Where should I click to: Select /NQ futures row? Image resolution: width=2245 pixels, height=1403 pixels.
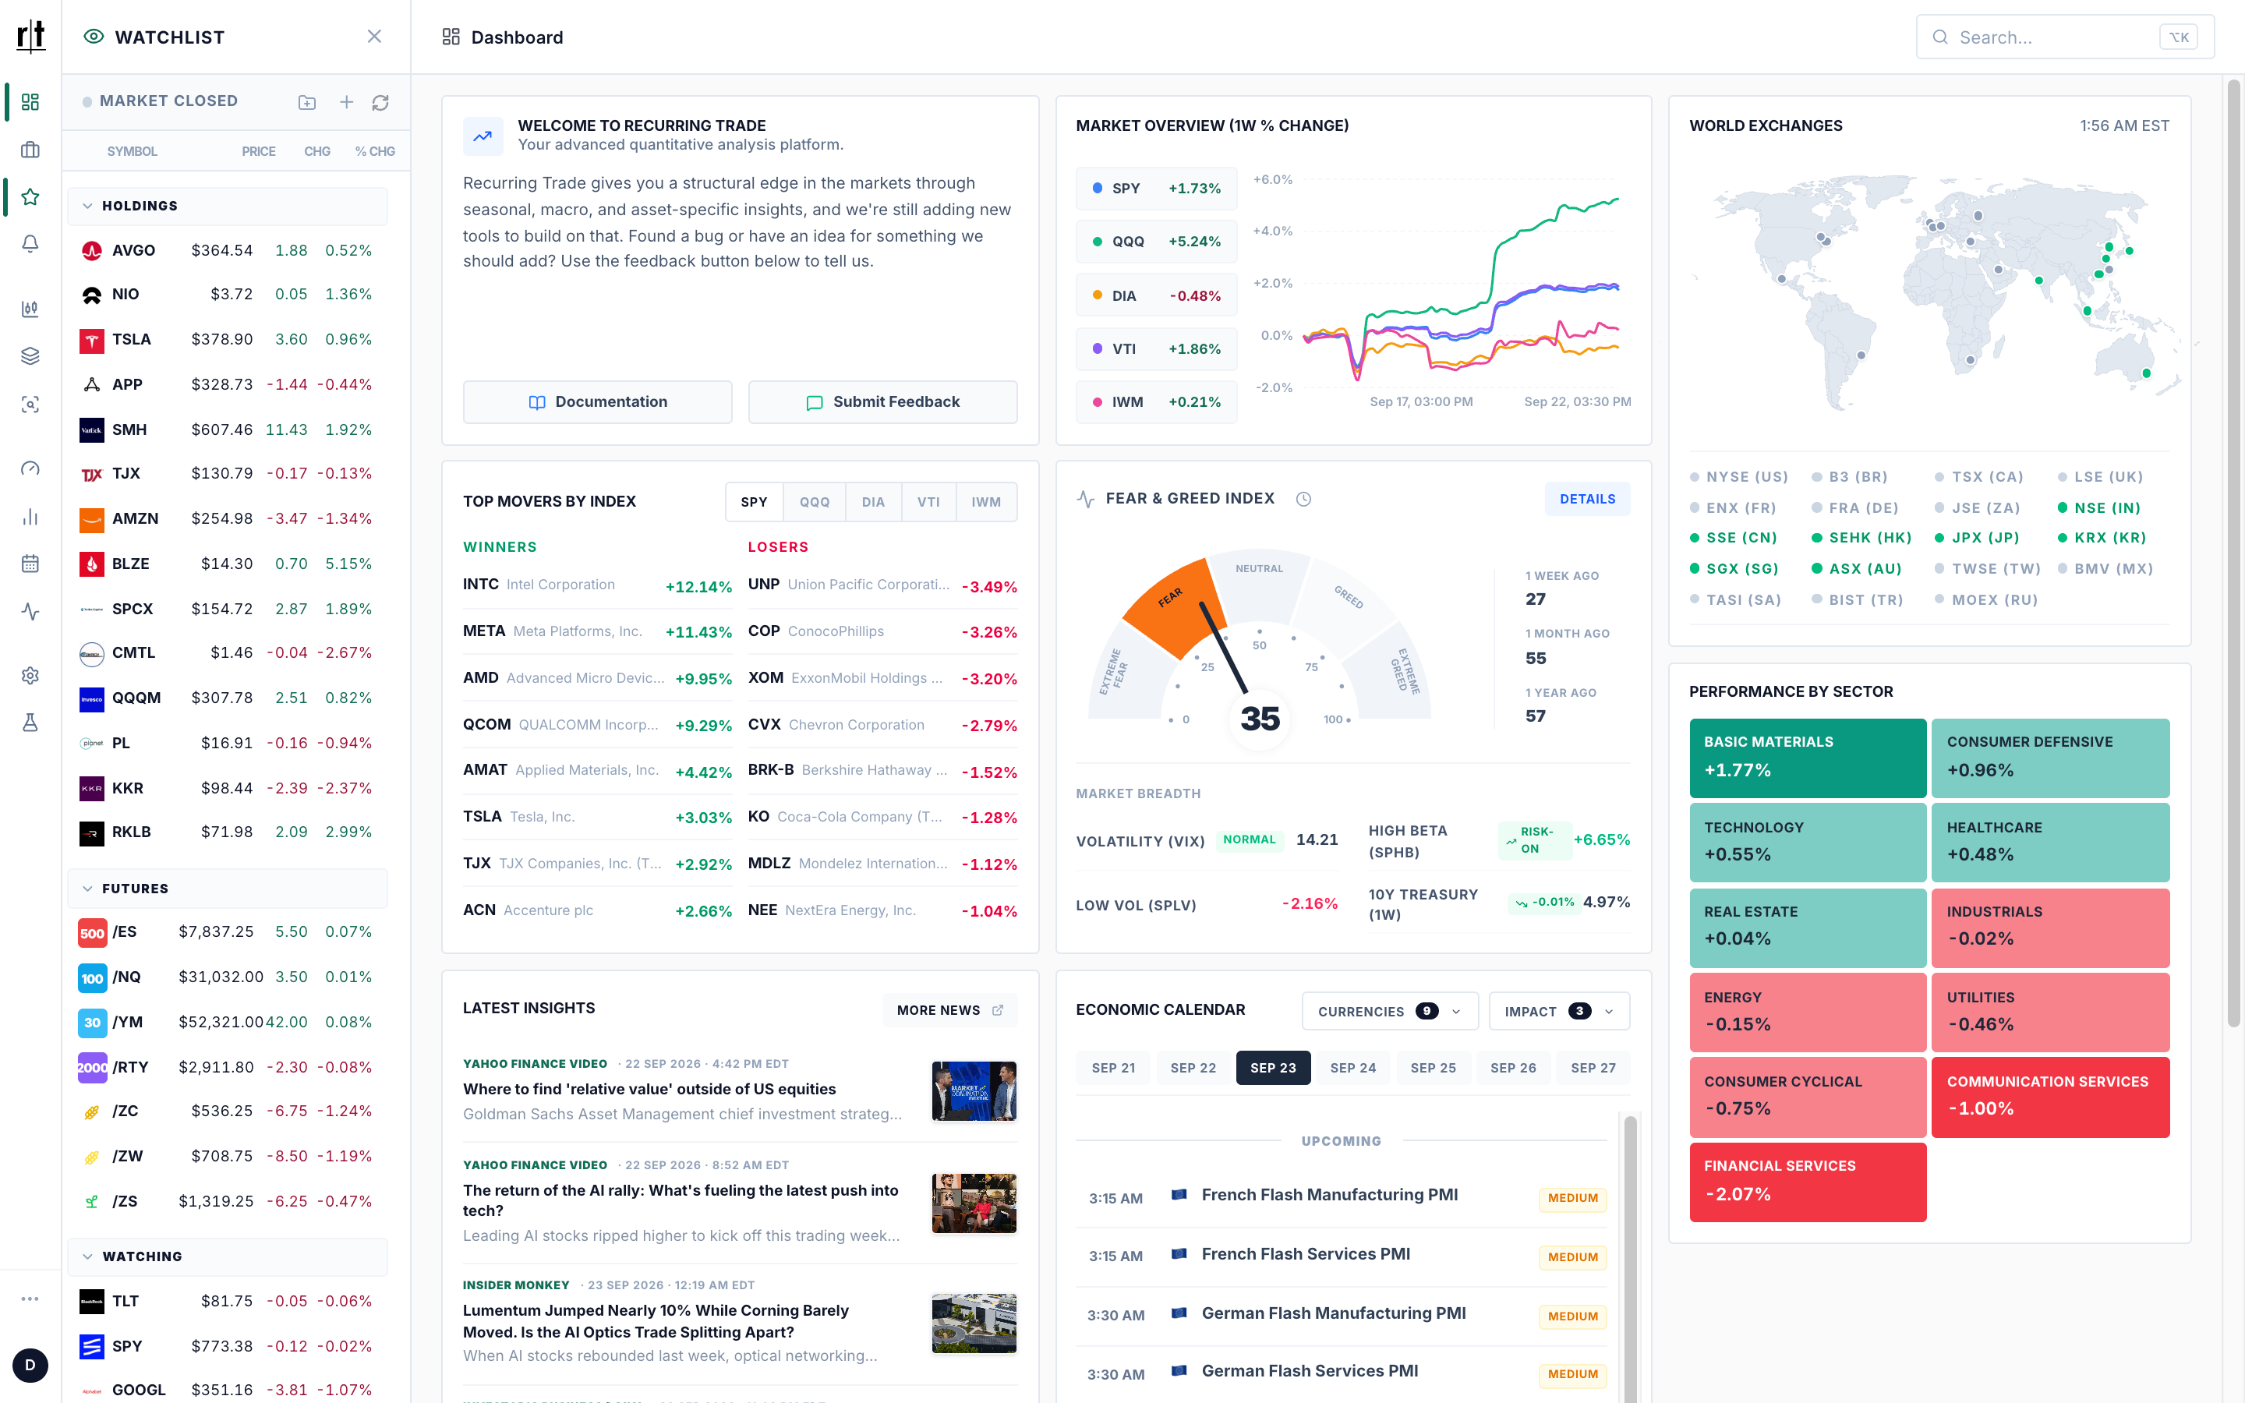(x=228, y=977)
